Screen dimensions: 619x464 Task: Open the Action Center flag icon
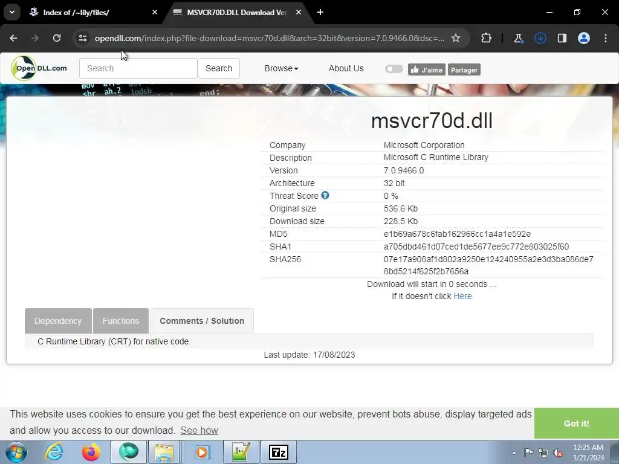point(528,453)
